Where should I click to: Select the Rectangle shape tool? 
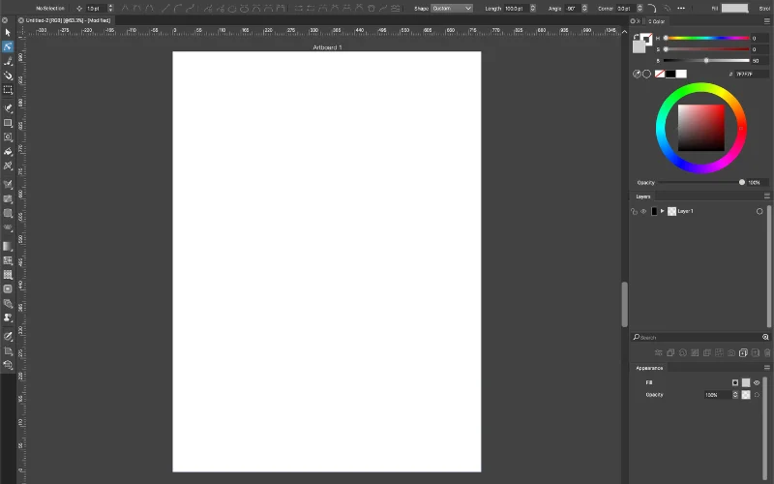click(x=8, y=123)
